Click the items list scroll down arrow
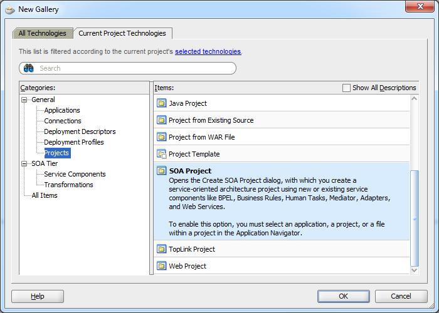This screenshot has height=313, width=439. tap(415, 270)
